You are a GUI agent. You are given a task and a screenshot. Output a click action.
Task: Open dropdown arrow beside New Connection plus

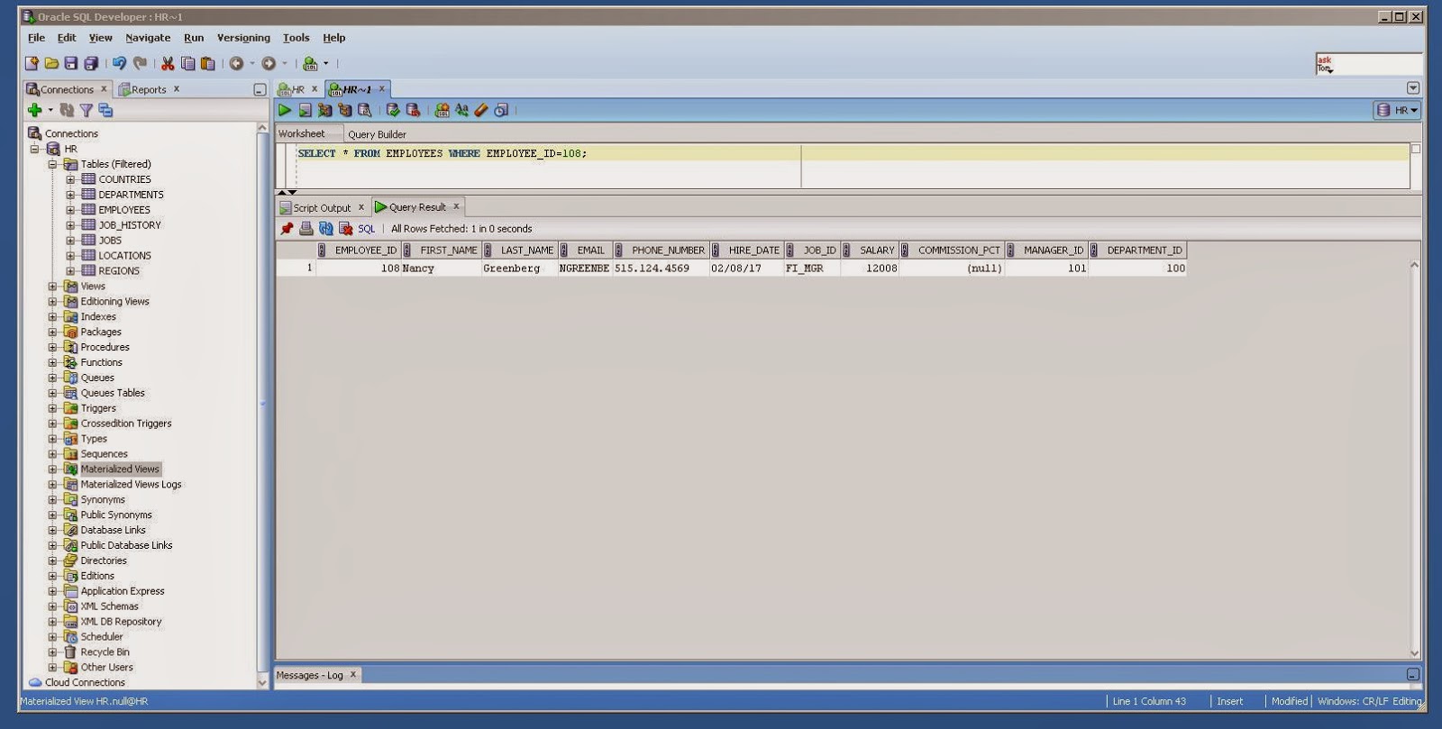pos(50,110)
